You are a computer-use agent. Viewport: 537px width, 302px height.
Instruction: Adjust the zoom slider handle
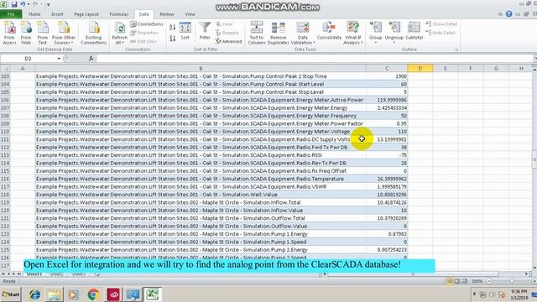[512, 281]
